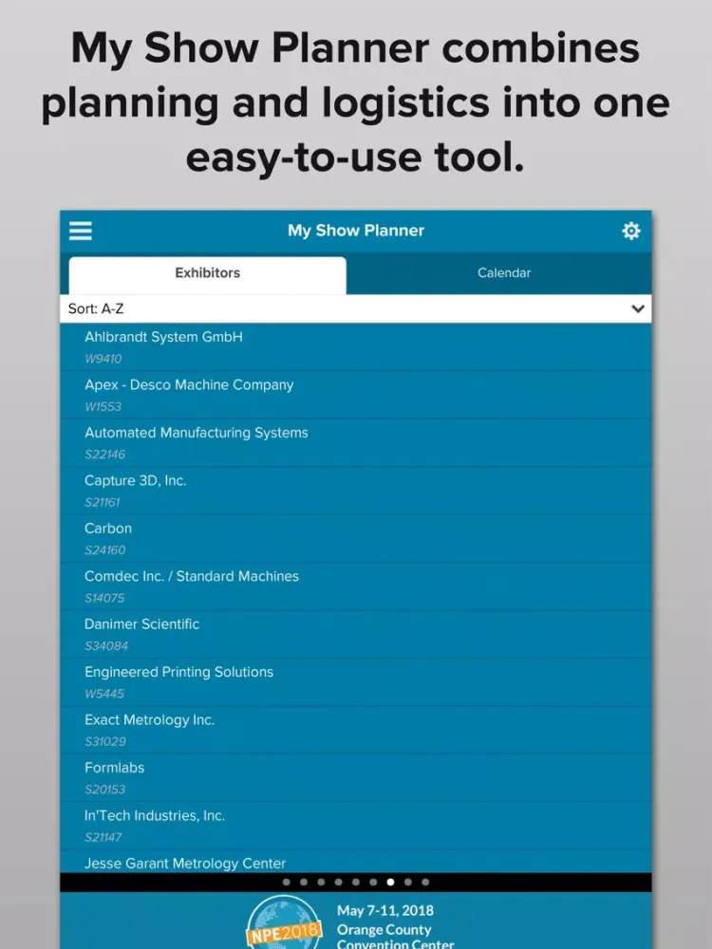Select the Carbon exhibitor row
The width and height of the screenshot is (712, 949).
click(355, 538)
